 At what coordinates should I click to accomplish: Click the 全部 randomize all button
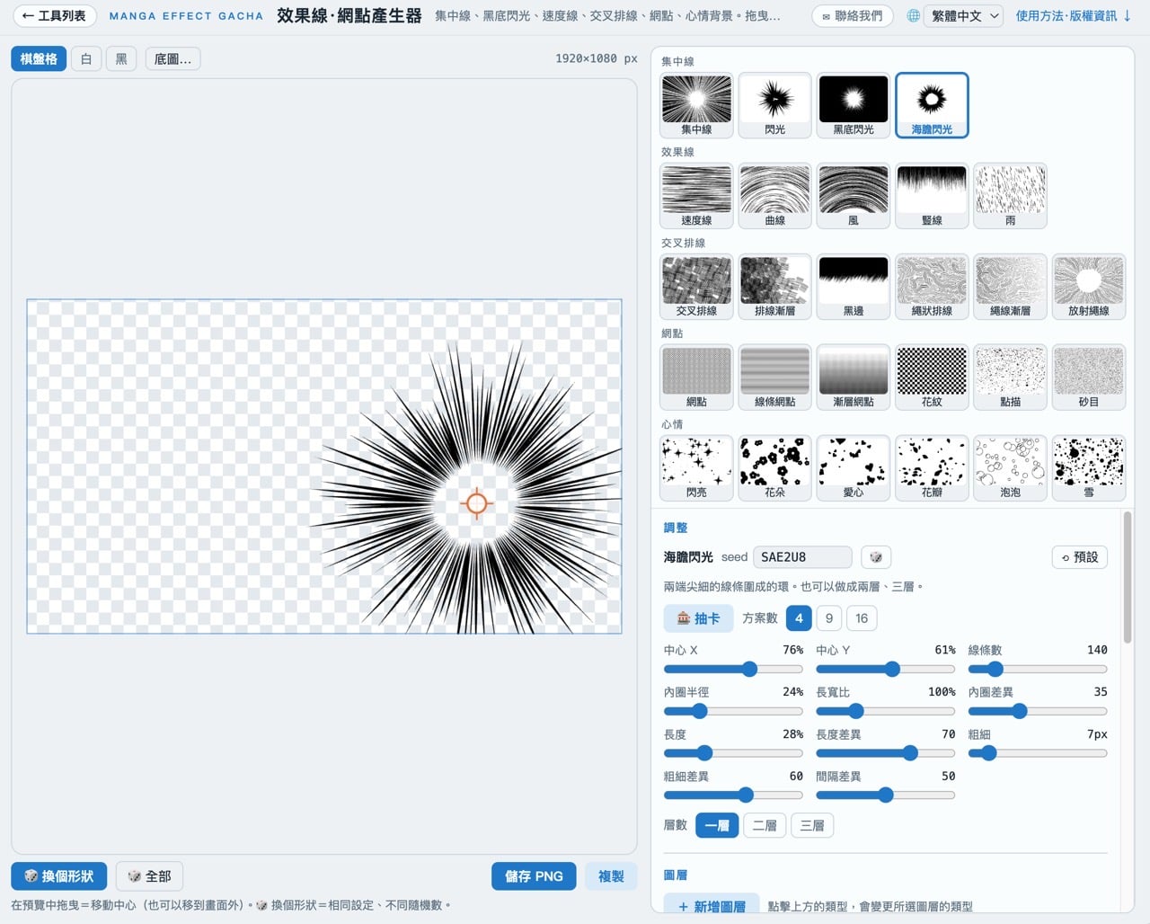pyautogui.click(x=149, y=876)
